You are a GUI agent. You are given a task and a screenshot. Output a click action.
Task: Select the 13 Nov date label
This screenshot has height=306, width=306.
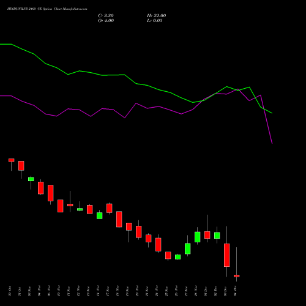[x=88, y=291]
